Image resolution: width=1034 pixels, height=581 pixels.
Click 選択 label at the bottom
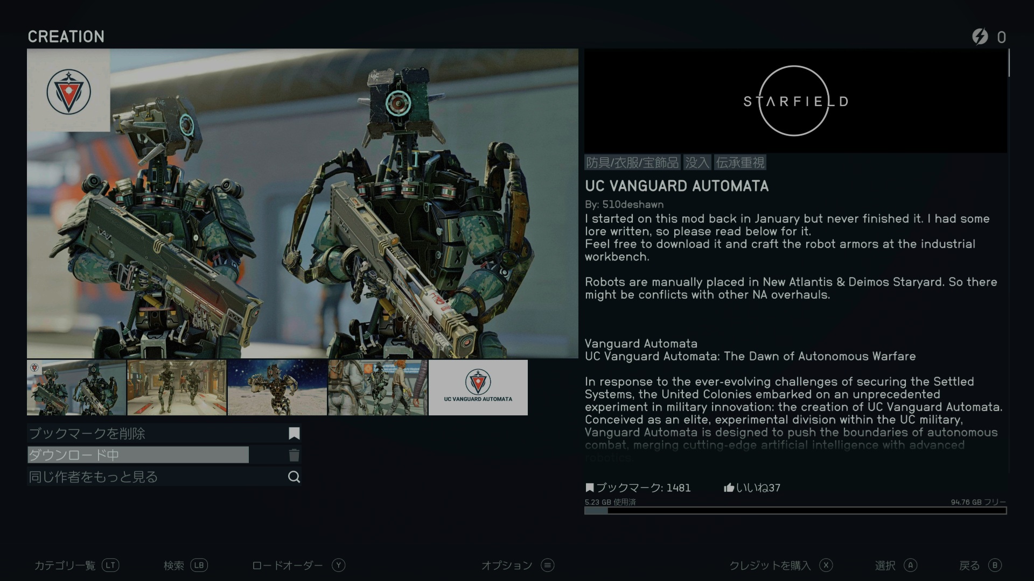click(x=885, y=565)
